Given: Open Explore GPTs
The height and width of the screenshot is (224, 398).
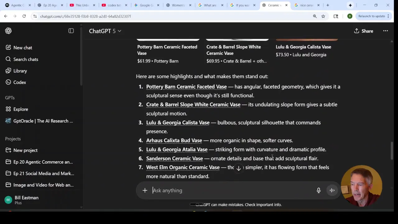Looking at the screenshot, I should coord(21,109).
